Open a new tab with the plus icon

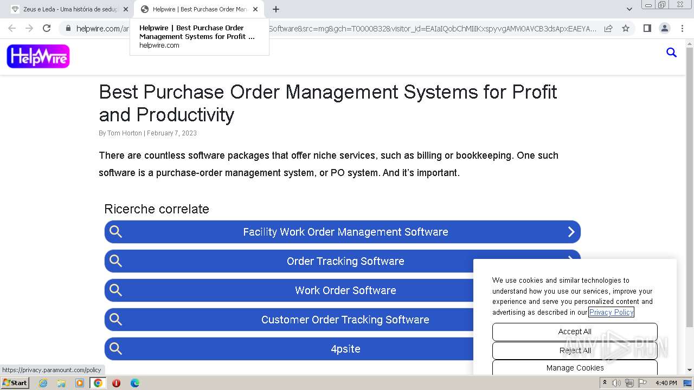pyautogui.click(x=276, y=9)
